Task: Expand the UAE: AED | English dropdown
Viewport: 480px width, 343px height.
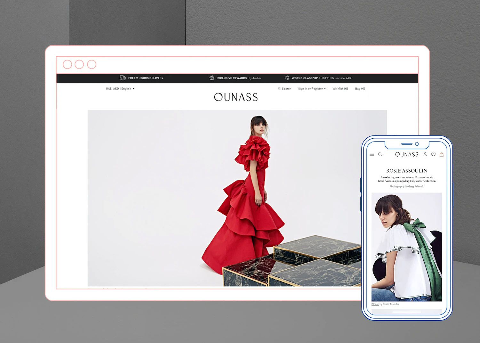Action: point(120,89)
